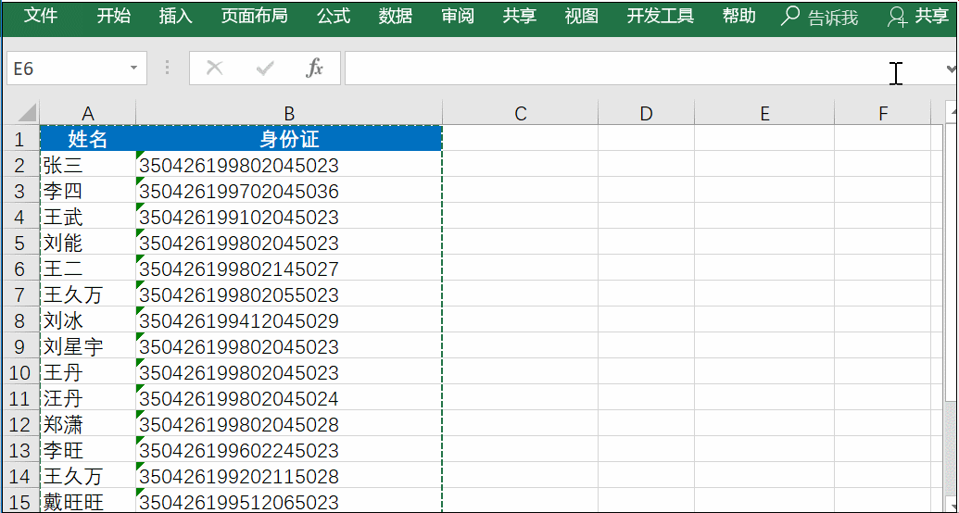The image size is (959, 513).
Task: Select ID cell 350426199602245023
Action: pos(289,450)
